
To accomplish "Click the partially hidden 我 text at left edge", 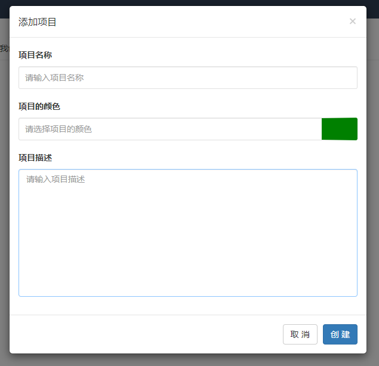I will pos(4,48).
